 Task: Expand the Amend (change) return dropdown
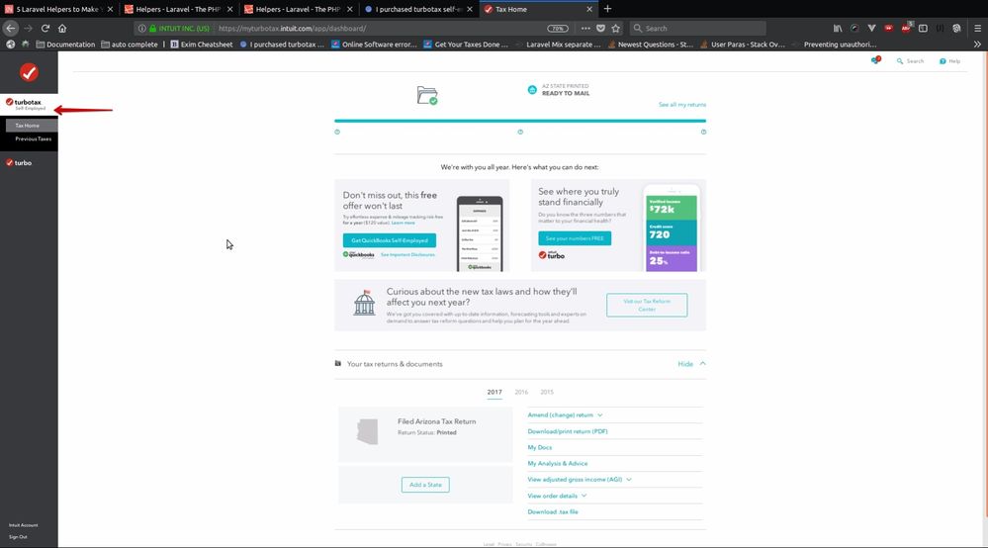point(565,415)
